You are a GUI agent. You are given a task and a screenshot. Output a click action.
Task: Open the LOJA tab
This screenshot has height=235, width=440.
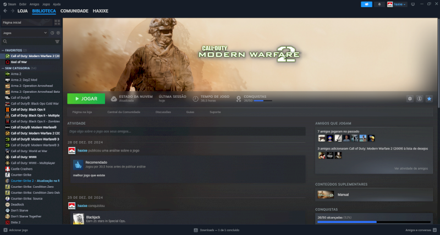point(23,11)
